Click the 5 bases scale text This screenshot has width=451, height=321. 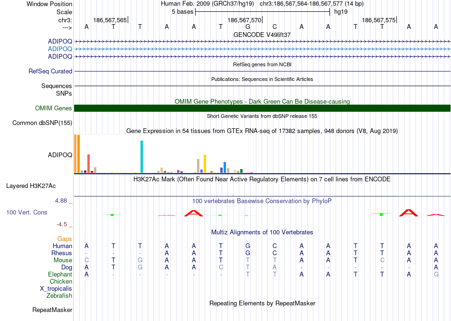(182, 12)
